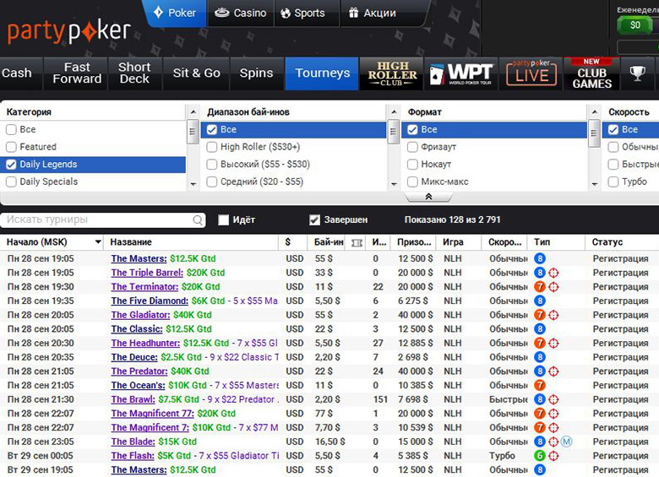Click the knockout target icon for The Triple Barrel
This screenshot has height=477, width=659.
[553, 273]
